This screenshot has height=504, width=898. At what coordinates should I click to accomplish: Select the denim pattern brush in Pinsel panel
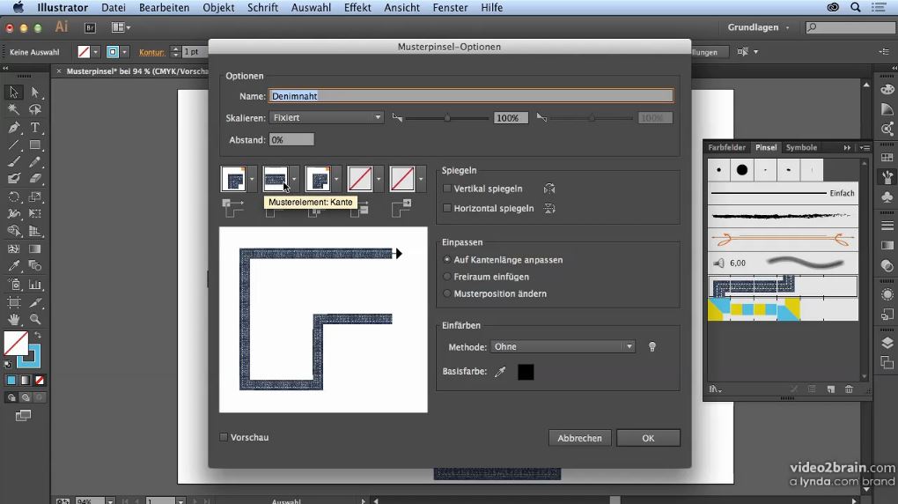[x=783, y=286]
